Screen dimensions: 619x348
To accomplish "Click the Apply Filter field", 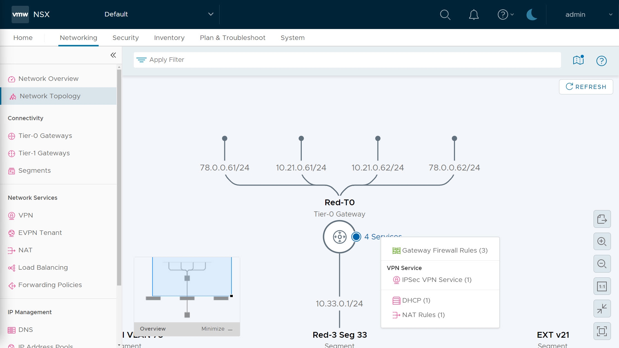I will click(x=347, y=60).
